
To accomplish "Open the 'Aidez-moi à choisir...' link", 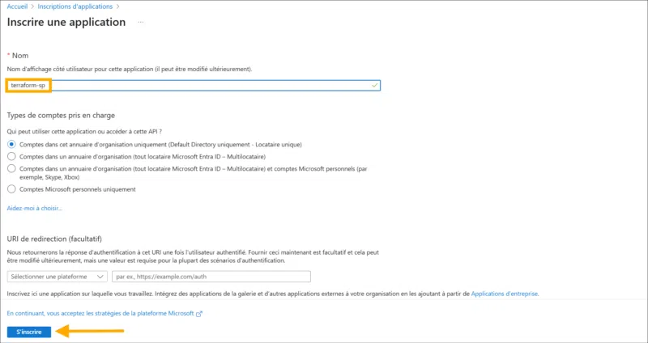I will pyautogui.click(x=34, y=208).
